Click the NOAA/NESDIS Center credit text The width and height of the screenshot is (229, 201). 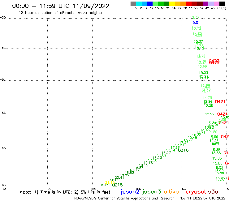(x=124, y=199)
